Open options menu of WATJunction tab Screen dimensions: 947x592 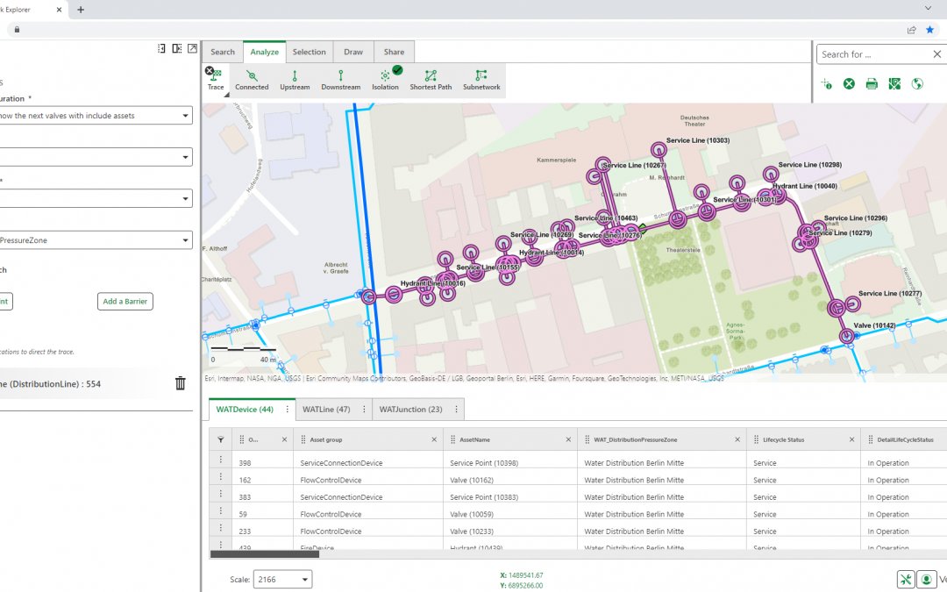[456, 409]
